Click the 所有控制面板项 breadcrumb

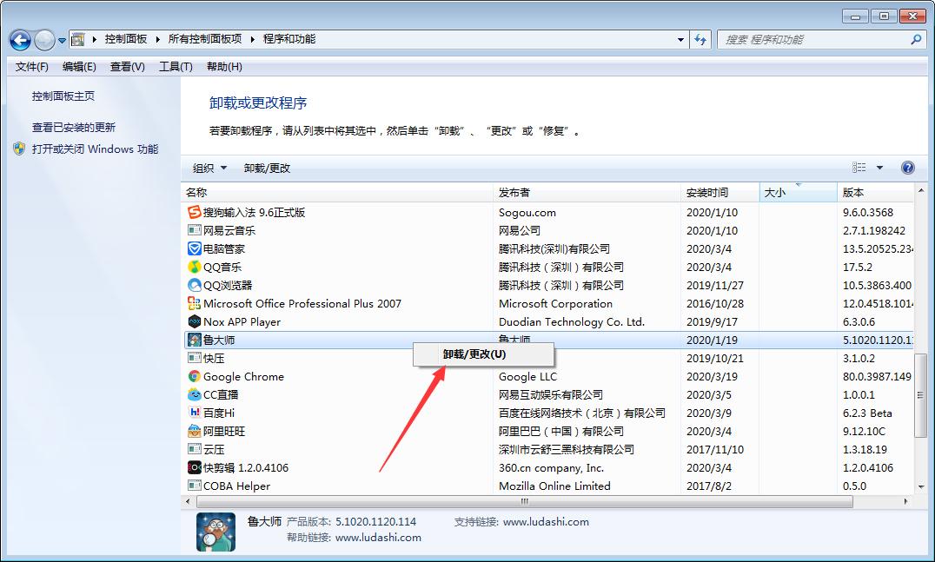(205, 39)
